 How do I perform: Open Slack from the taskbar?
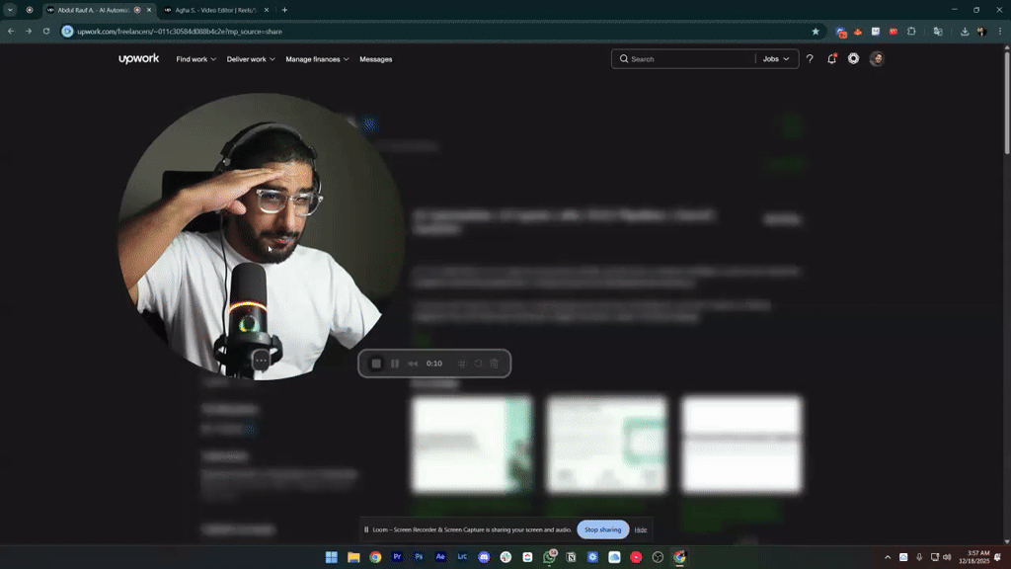505,557
